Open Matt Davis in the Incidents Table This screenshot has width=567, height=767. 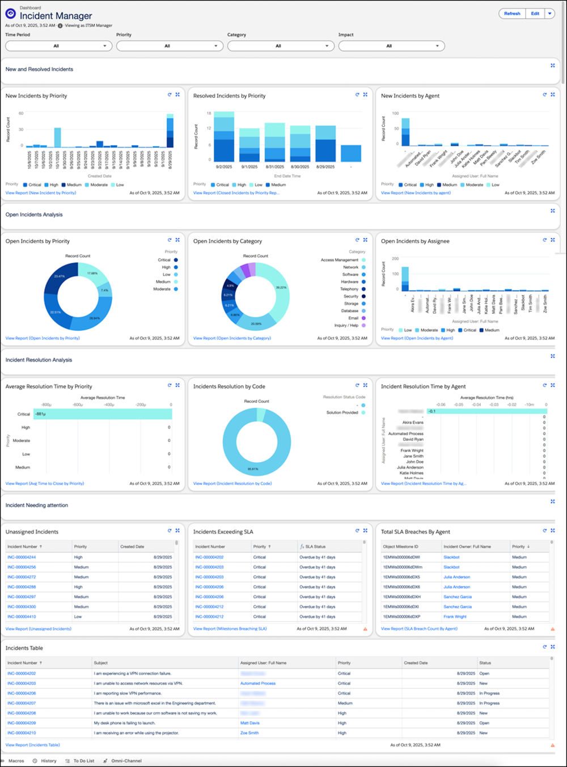click(x=250, y=723)
